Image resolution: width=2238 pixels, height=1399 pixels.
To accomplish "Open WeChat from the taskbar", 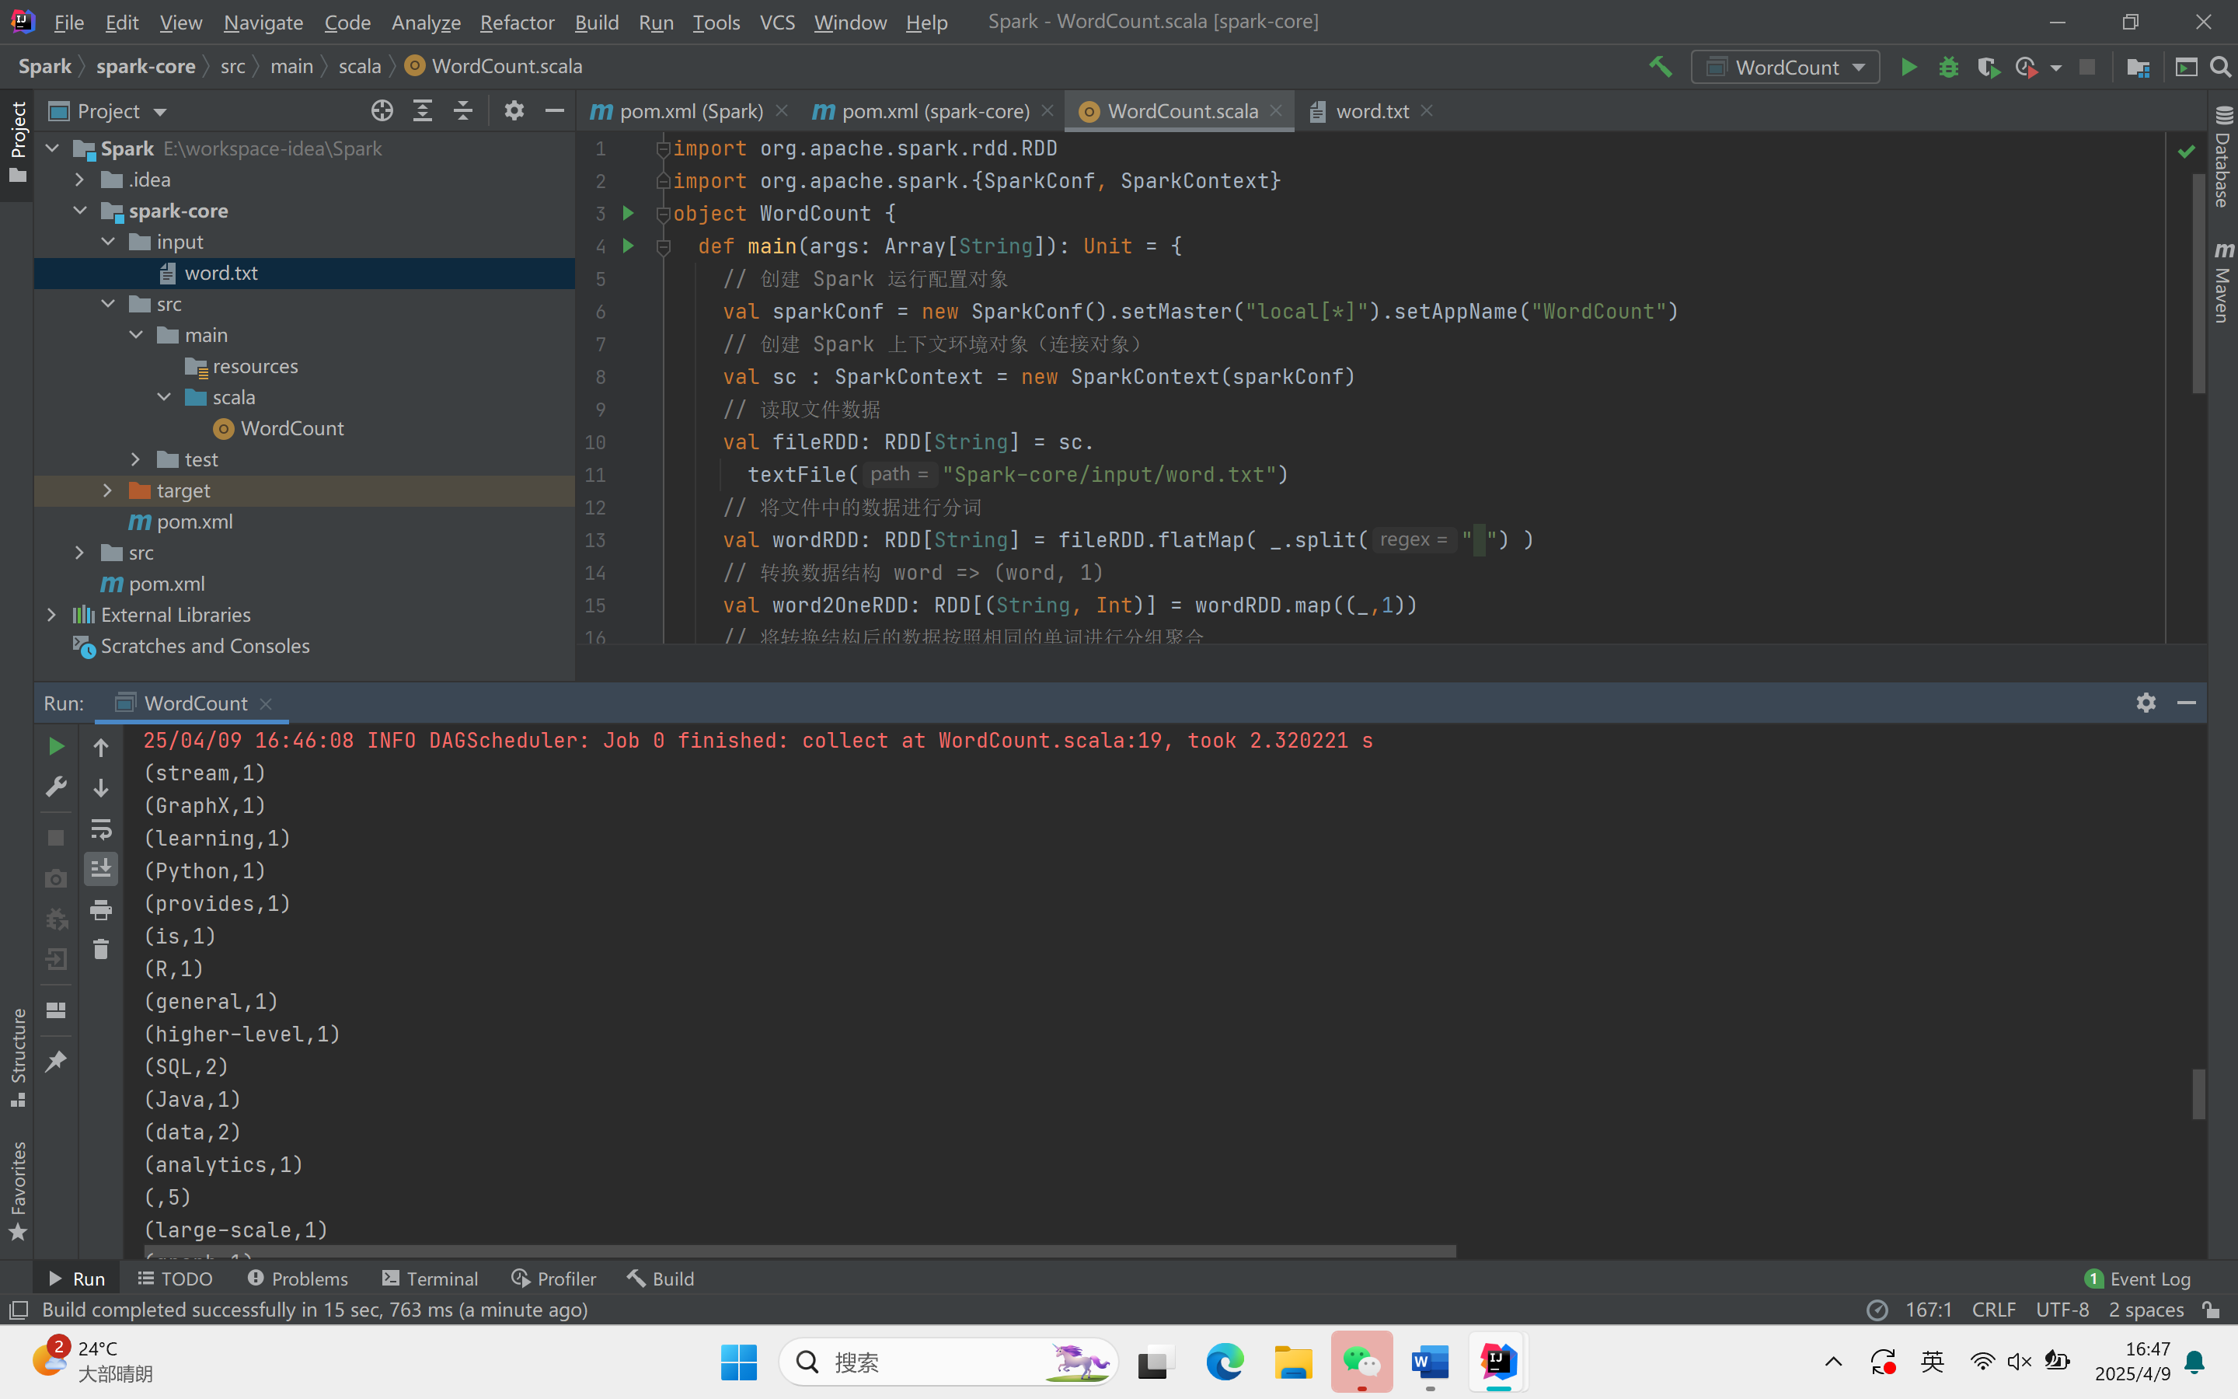I will [1361, 1361].
